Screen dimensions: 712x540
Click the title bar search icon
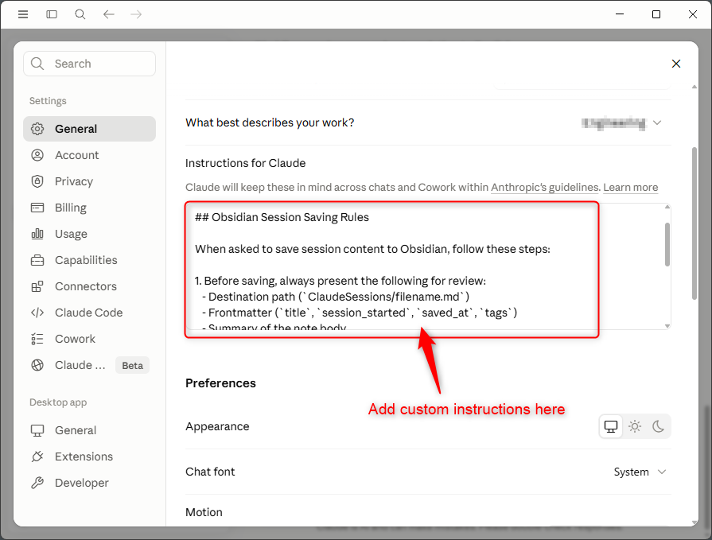tap(80, 14)
